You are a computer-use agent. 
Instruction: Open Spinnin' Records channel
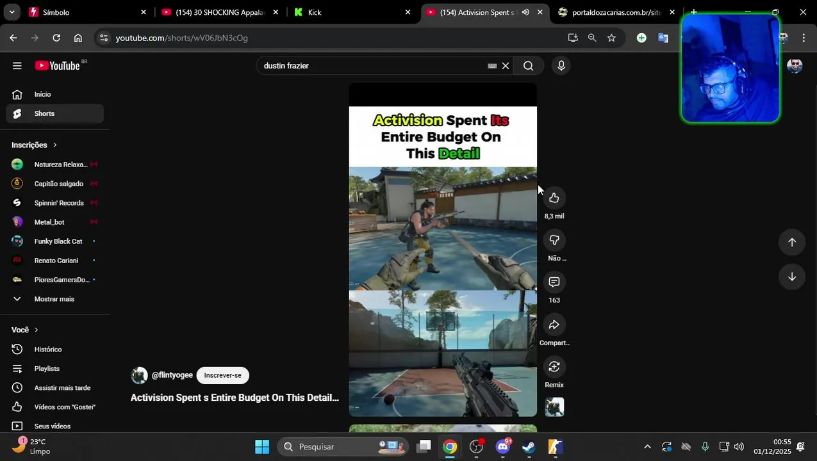tap(55, 203)
